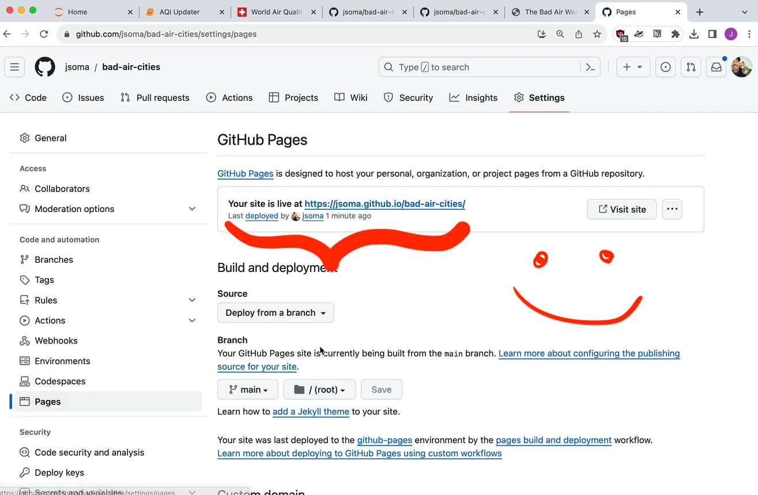Open the Projects tab
Viewport: 758px width, 495px height.
293,97
